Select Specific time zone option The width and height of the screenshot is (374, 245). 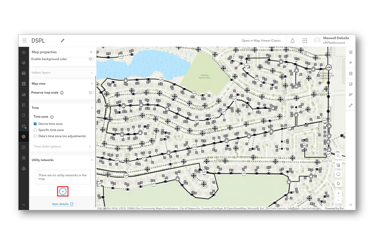pos(35,130)
